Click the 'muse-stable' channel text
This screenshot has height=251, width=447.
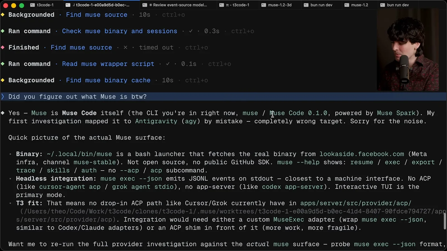95,162
